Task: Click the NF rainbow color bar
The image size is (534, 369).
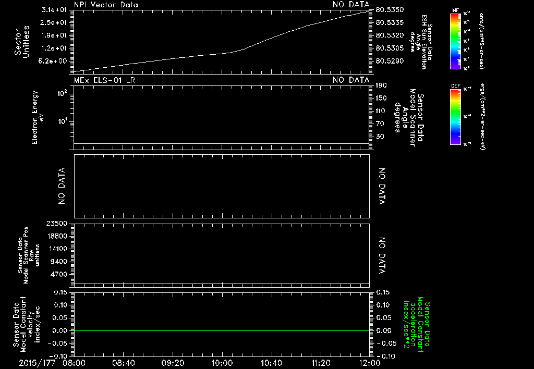Action: coord(455,41)
